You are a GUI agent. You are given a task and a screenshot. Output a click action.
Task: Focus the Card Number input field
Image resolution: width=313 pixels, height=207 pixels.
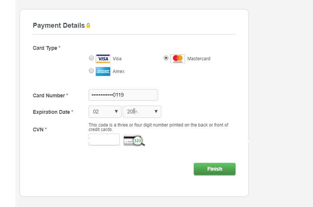pyautogui.click(x=123, y=95)
